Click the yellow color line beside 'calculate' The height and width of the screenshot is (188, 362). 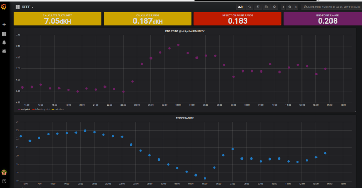[x=53, y=110]
